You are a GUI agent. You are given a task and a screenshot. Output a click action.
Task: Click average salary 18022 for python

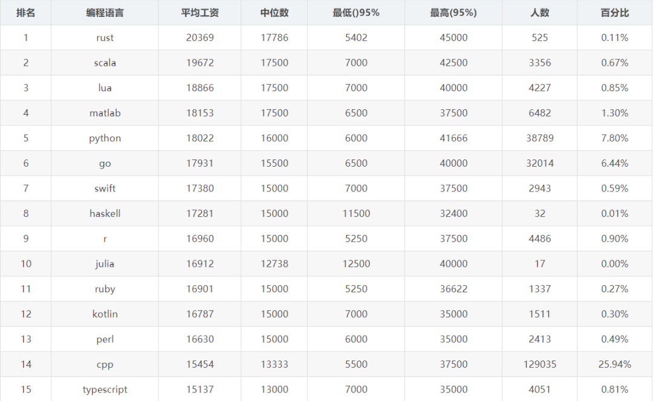click(200, 138)
